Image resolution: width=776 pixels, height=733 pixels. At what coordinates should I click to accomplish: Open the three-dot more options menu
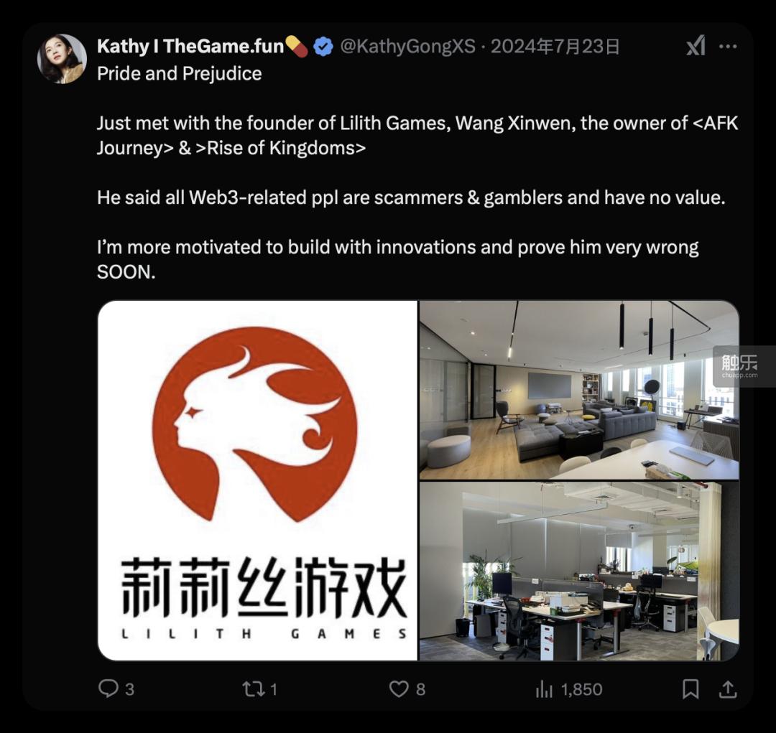coord(727,46)
